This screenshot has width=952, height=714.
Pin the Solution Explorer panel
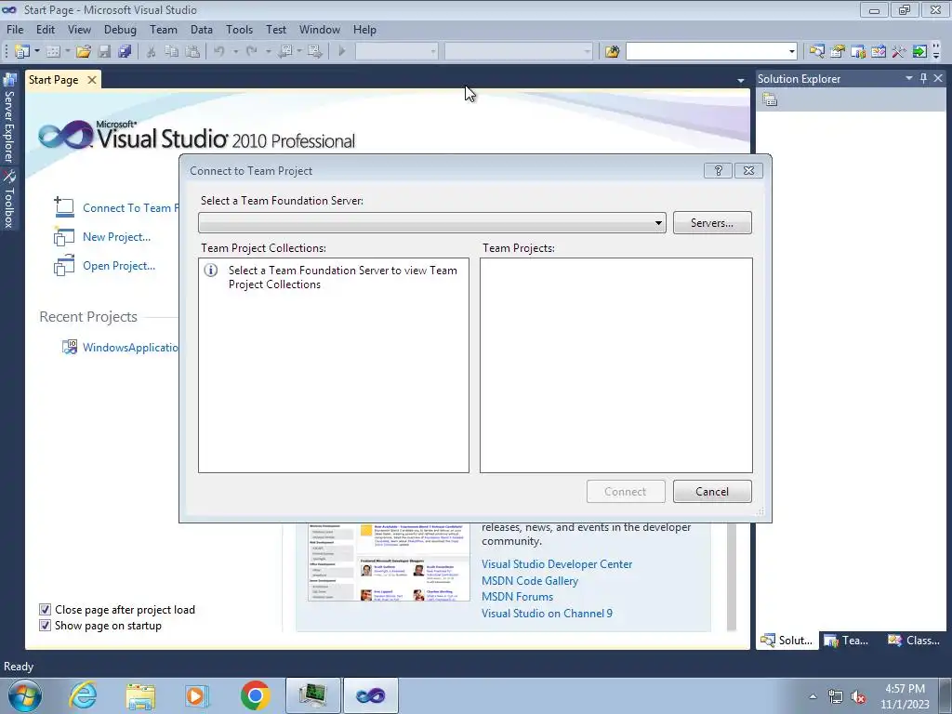[923, 78]
